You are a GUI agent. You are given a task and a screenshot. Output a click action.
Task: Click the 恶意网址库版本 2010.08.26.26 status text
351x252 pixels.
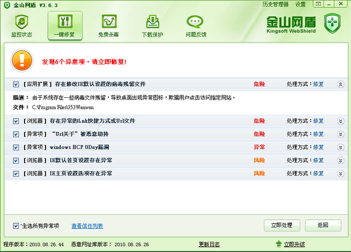(110, 244)
